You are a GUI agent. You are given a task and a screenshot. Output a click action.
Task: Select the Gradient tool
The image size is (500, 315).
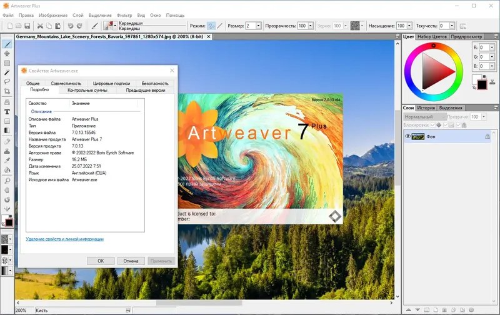coord(7,131)
